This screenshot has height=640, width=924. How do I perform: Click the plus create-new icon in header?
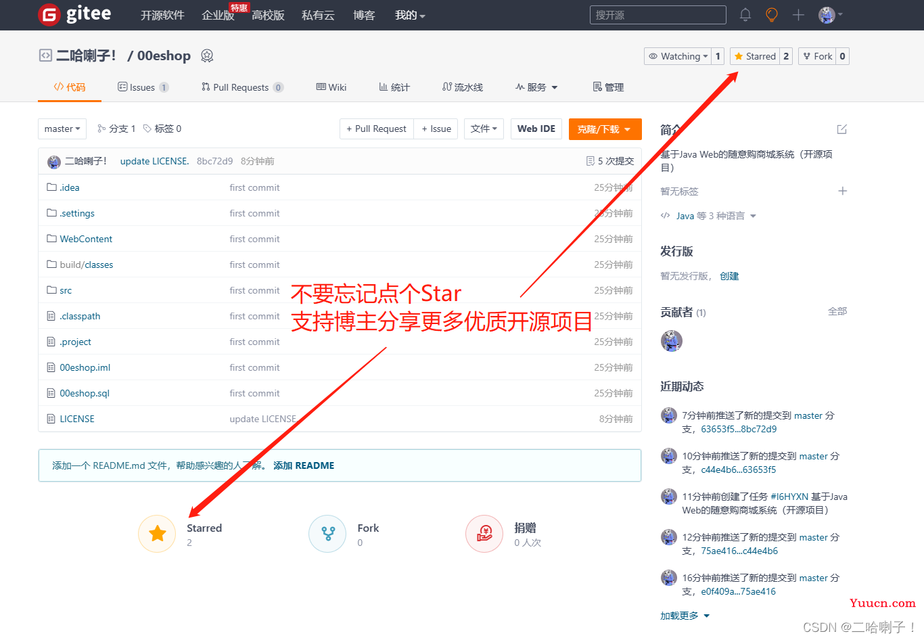tap(798, 15)
